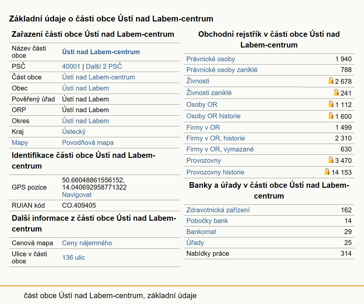Click the padlock next to Osoby OR historie
Viewport: 364px width, 304px height.
pyautogui.click(x=331, y=115)
